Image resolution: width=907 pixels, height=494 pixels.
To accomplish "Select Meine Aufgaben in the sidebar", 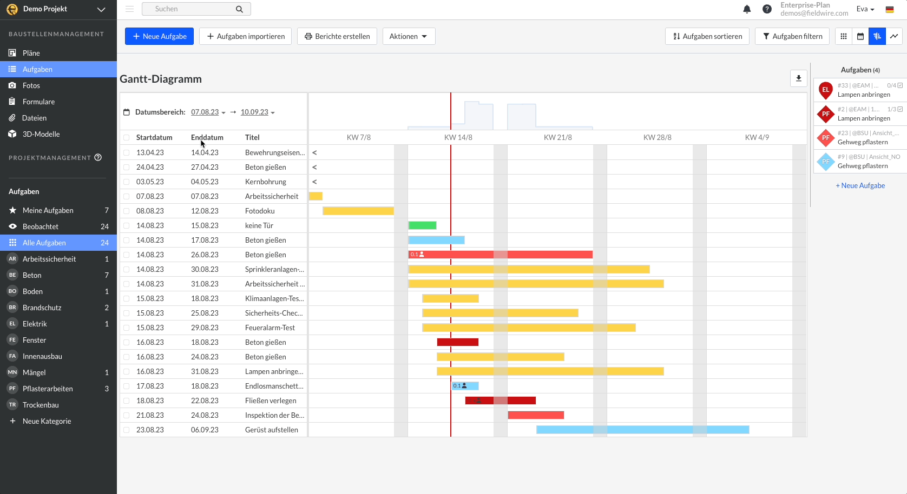I will click(48, 210).
